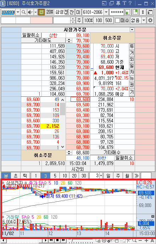
Task: Select the 분 chart tab
Action: coord(6,176)
